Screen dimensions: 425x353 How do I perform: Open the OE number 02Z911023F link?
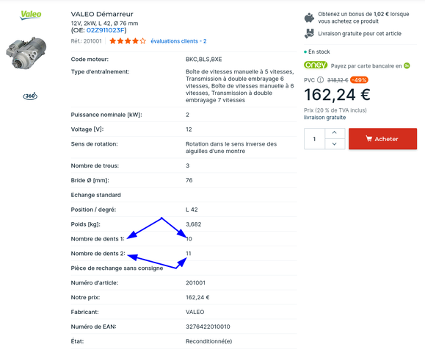[106, 30]
